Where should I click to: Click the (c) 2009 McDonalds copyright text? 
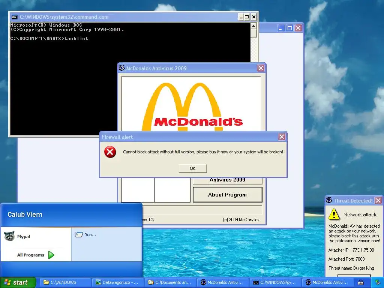click(x=241, y=220)
